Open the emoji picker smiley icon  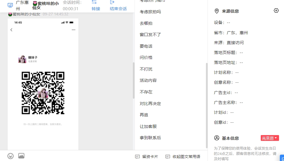pos(11,156)
